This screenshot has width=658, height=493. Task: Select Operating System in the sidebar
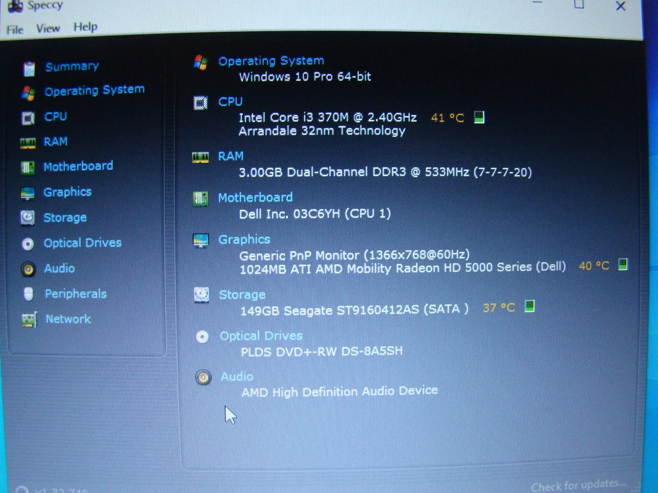(x=94, y=90)
